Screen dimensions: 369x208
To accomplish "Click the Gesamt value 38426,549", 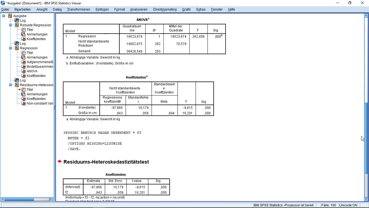I will coord(134,51).
